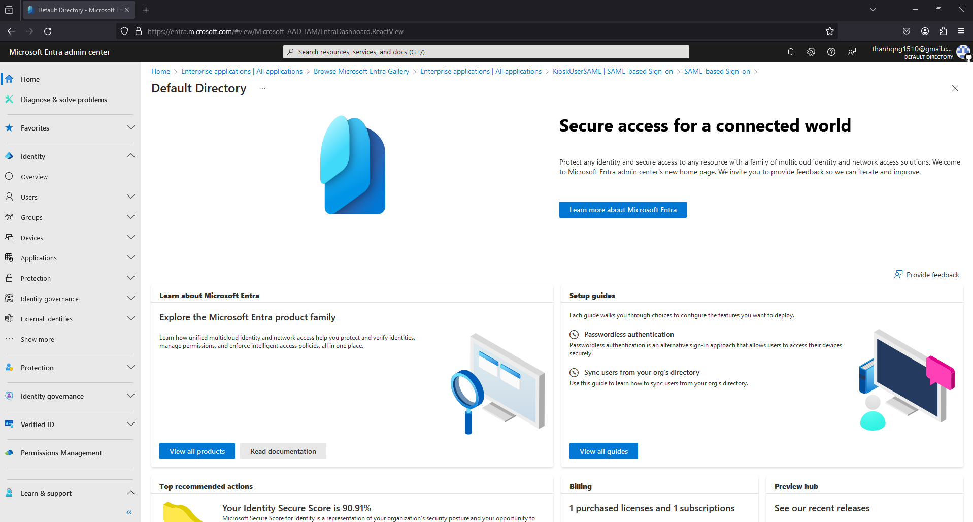
Task: Click the browser bookmark star icon
Action: pyautogui.click(x=830, y=31)
